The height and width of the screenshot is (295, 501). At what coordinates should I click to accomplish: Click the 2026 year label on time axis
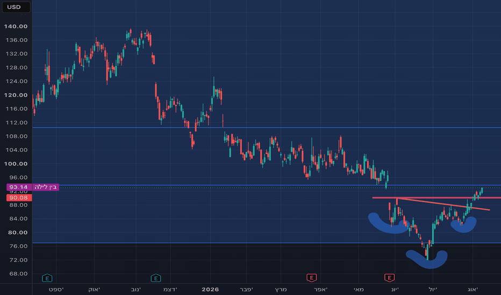coord(210,290)
